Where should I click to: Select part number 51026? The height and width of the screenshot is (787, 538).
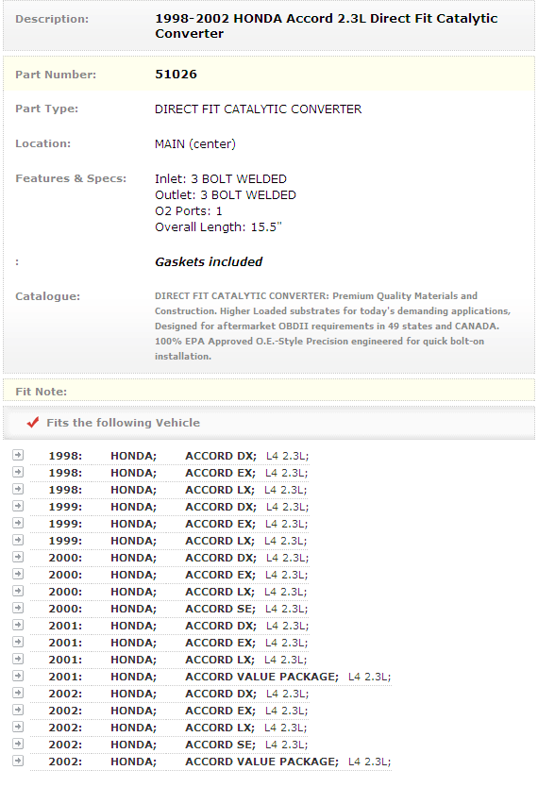176,75
